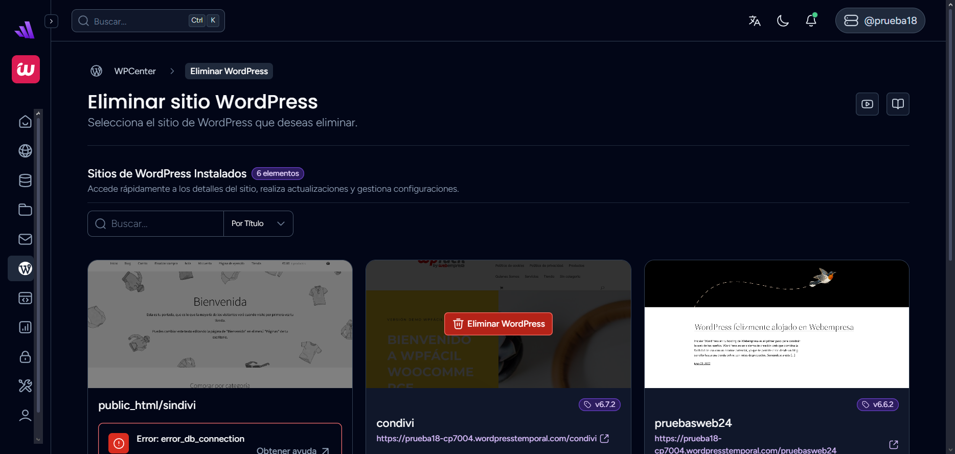Open the statistics chart icon in sidebar
The width and height of the screenshot is (955, 454).
[25, 327]
